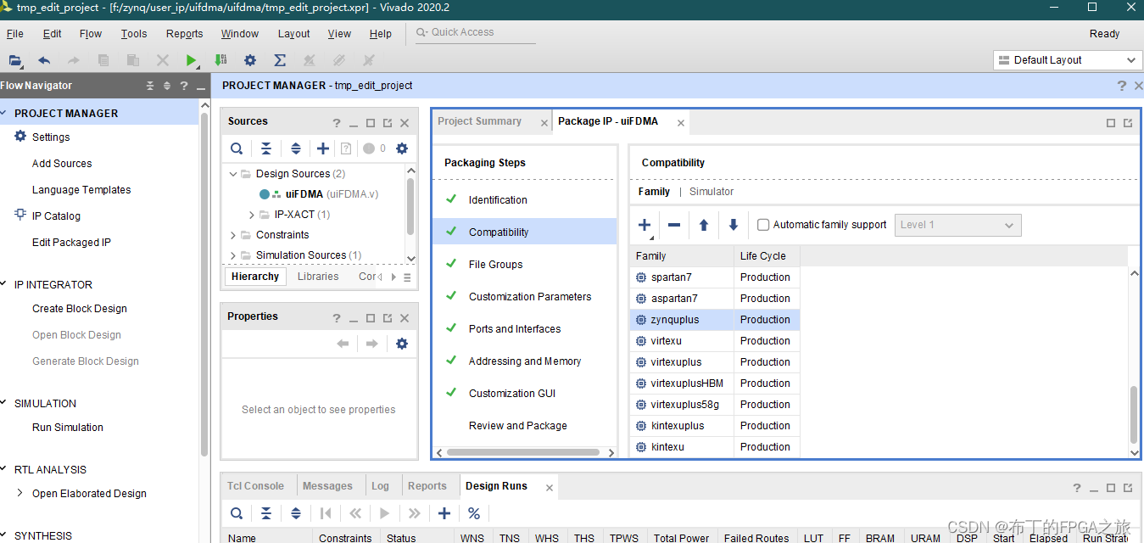Click the Sigma report toolbar icon

point(280,60)
